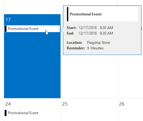Click the Location: label in tooltip
Image resolution: width=143 pixels, height=121 pixels.
[x=74, y=43]
